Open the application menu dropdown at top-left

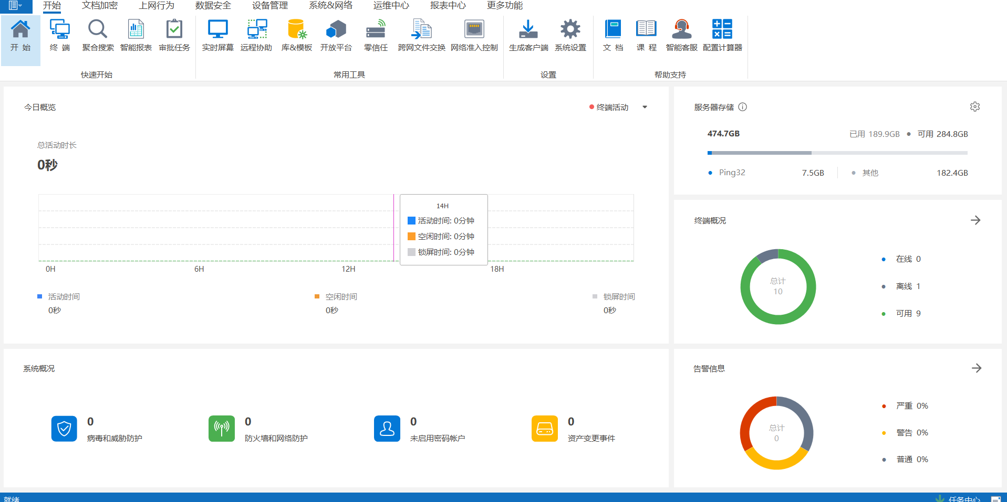tap(15, 6)
